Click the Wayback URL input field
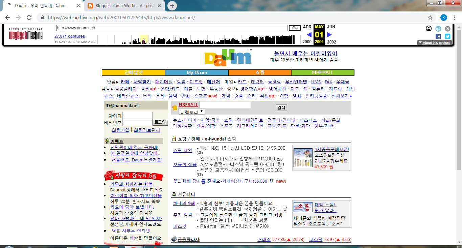 [172, 28]
